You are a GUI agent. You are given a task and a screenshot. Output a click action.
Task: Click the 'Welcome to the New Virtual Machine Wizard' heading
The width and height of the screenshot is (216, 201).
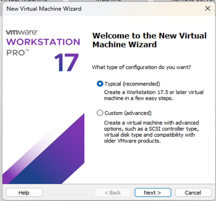point(149,40)
